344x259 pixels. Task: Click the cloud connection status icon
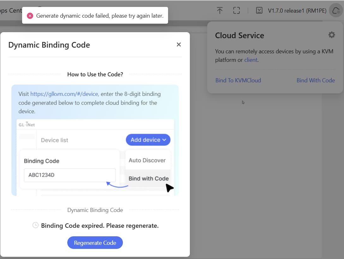(x=335, y=10)
